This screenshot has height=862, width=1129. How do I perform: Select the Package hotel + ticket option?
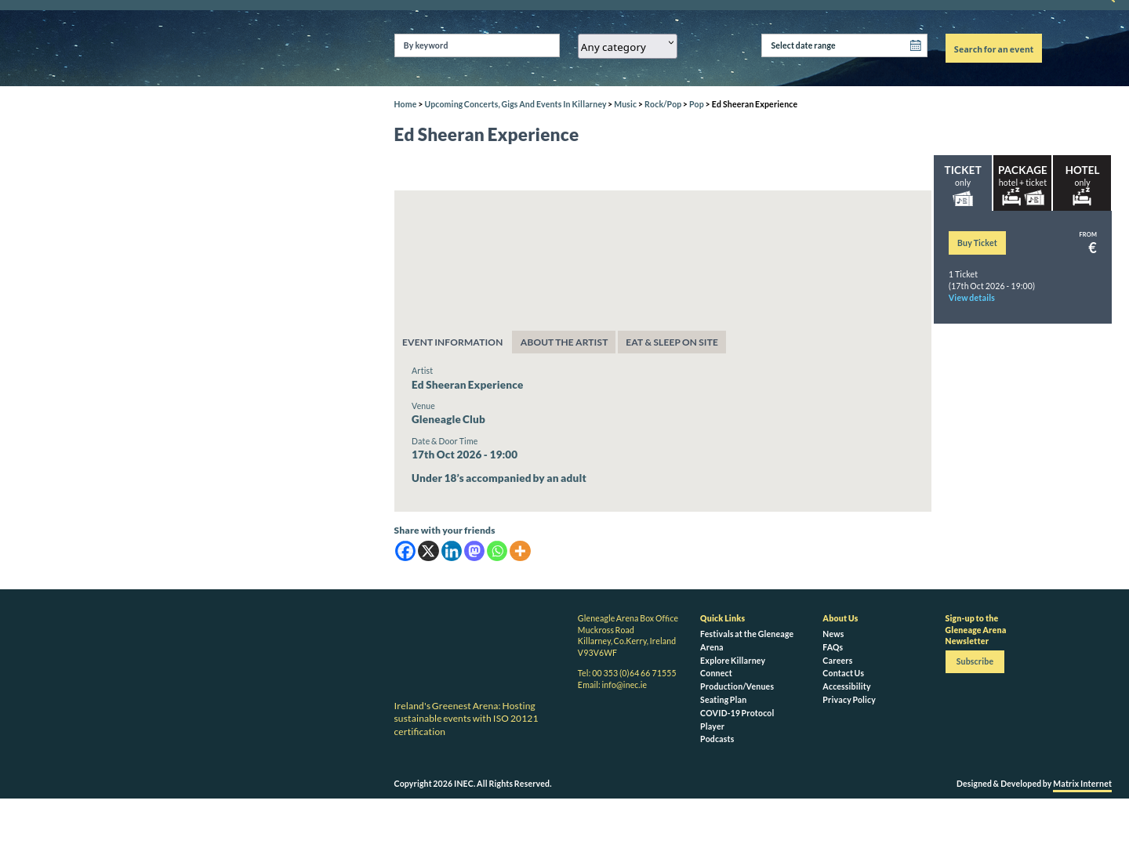[x=1022, y=183]
